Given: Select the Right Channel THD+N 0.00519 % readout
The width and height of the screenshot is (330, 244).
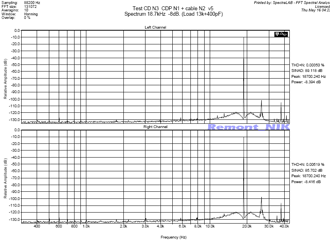Looking at the screenshot, I should pyautogui.click(x=308, y=164).
